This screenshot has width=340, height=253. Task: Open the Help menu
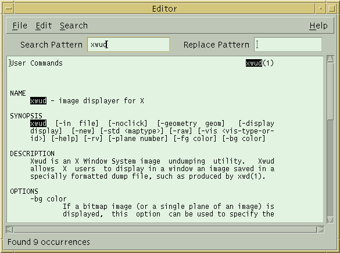318,26
